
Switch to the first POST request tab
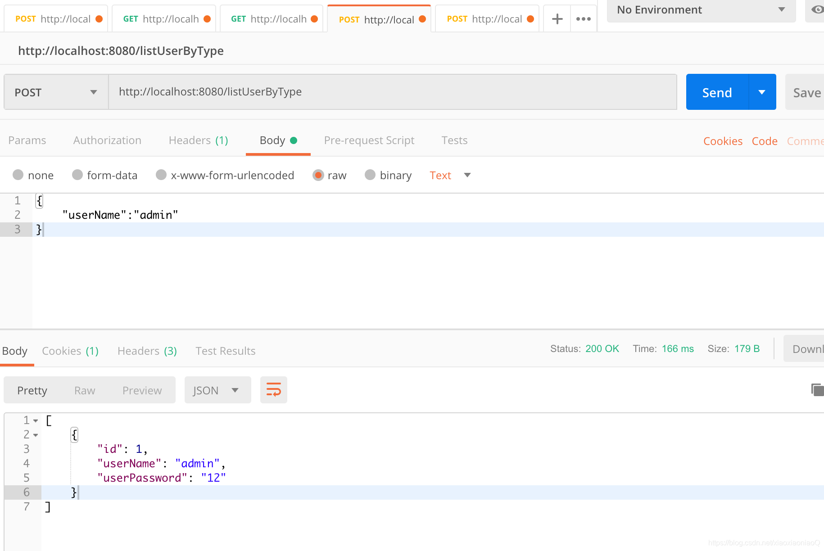[56, 19]
